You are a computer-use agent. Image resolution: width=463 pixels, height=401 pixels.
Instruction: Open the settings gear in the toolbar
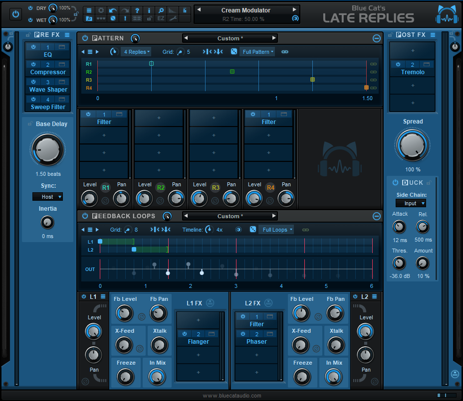(x=101, y=10)
